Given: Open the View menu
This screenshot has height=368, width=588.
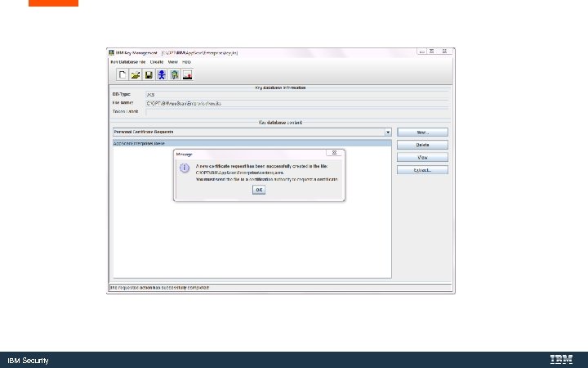Looking at the screenshot, I should pyautogui.click(x=173, y=62).
